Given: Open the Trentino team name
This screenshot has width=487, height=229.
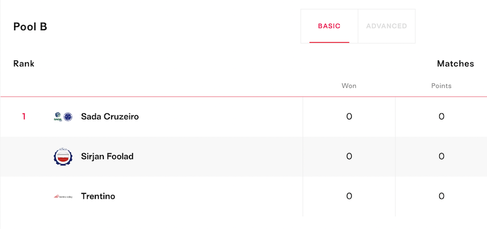Looking at the screenshot, I should point(98,197).
